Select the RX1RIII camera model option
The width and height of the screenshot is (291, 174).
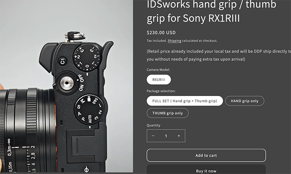click(159, 80)
